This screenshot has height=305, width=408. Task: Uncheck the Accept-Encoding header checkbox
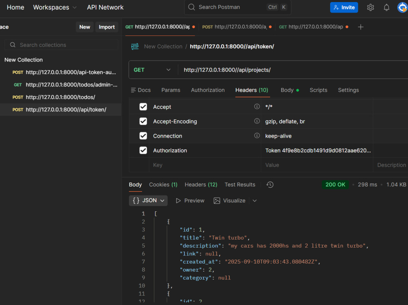[143, 121]
